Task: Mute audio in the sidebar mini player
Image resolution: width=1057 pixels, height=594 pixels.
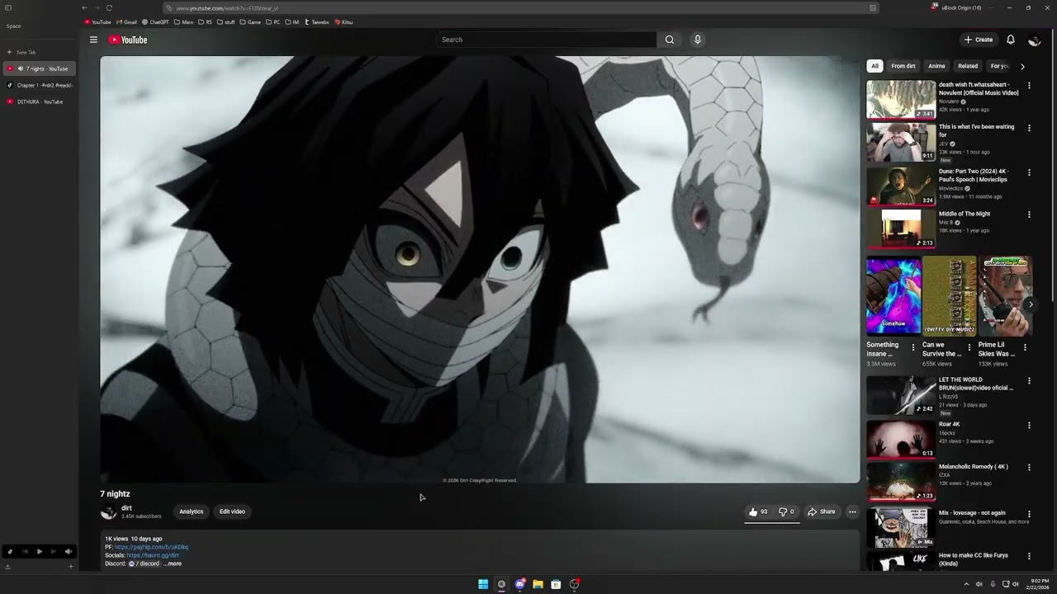Action: pyautogui.click(x=69, y=551)
